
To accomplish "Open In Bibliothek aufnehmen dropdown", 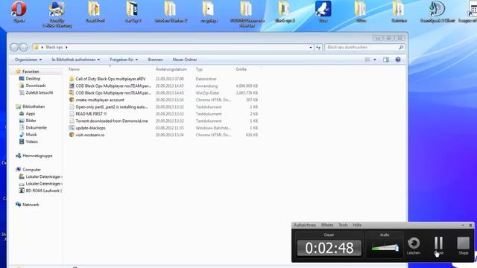I will (x=76, y=60).
